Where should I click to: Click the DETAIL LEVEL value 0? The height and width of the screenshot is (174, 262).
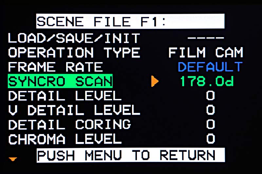210,96
